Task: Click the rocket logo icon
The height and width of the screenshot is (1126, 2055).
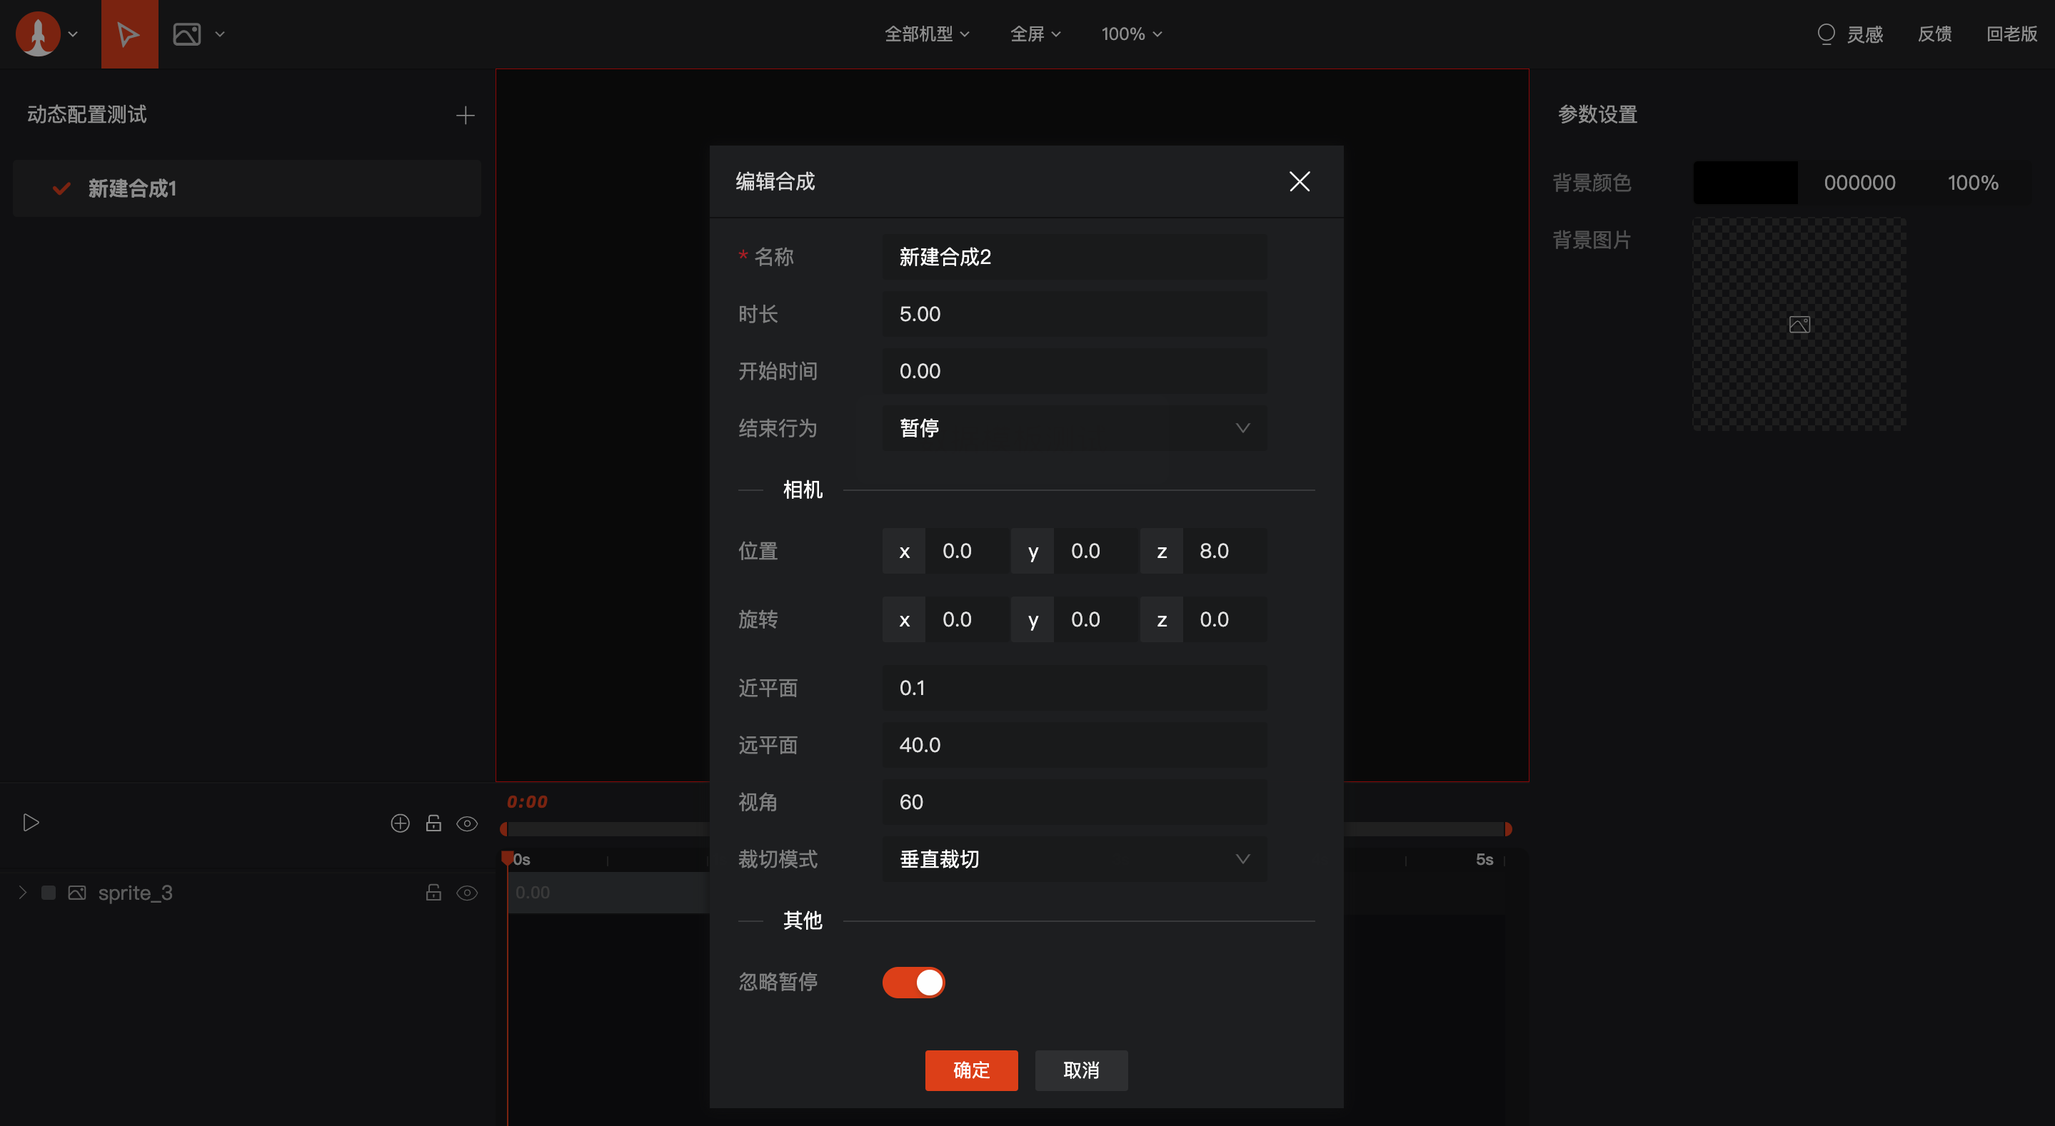Action: click(x=38, y=34)
